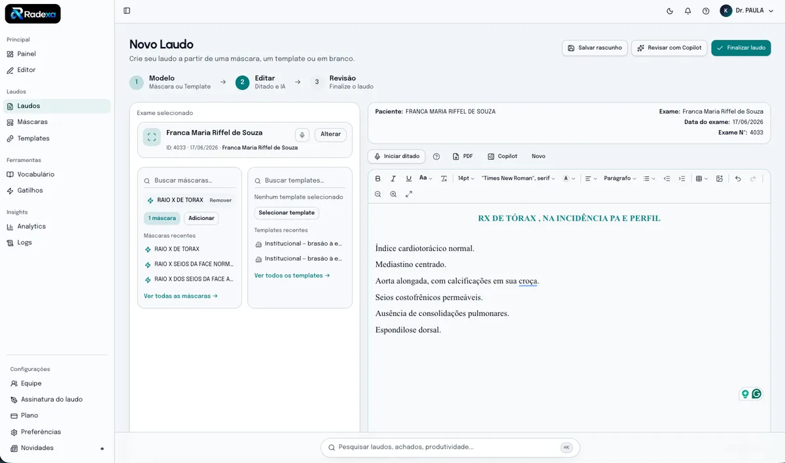
Task: Zoom in the editor
Action: coord(393,194)
